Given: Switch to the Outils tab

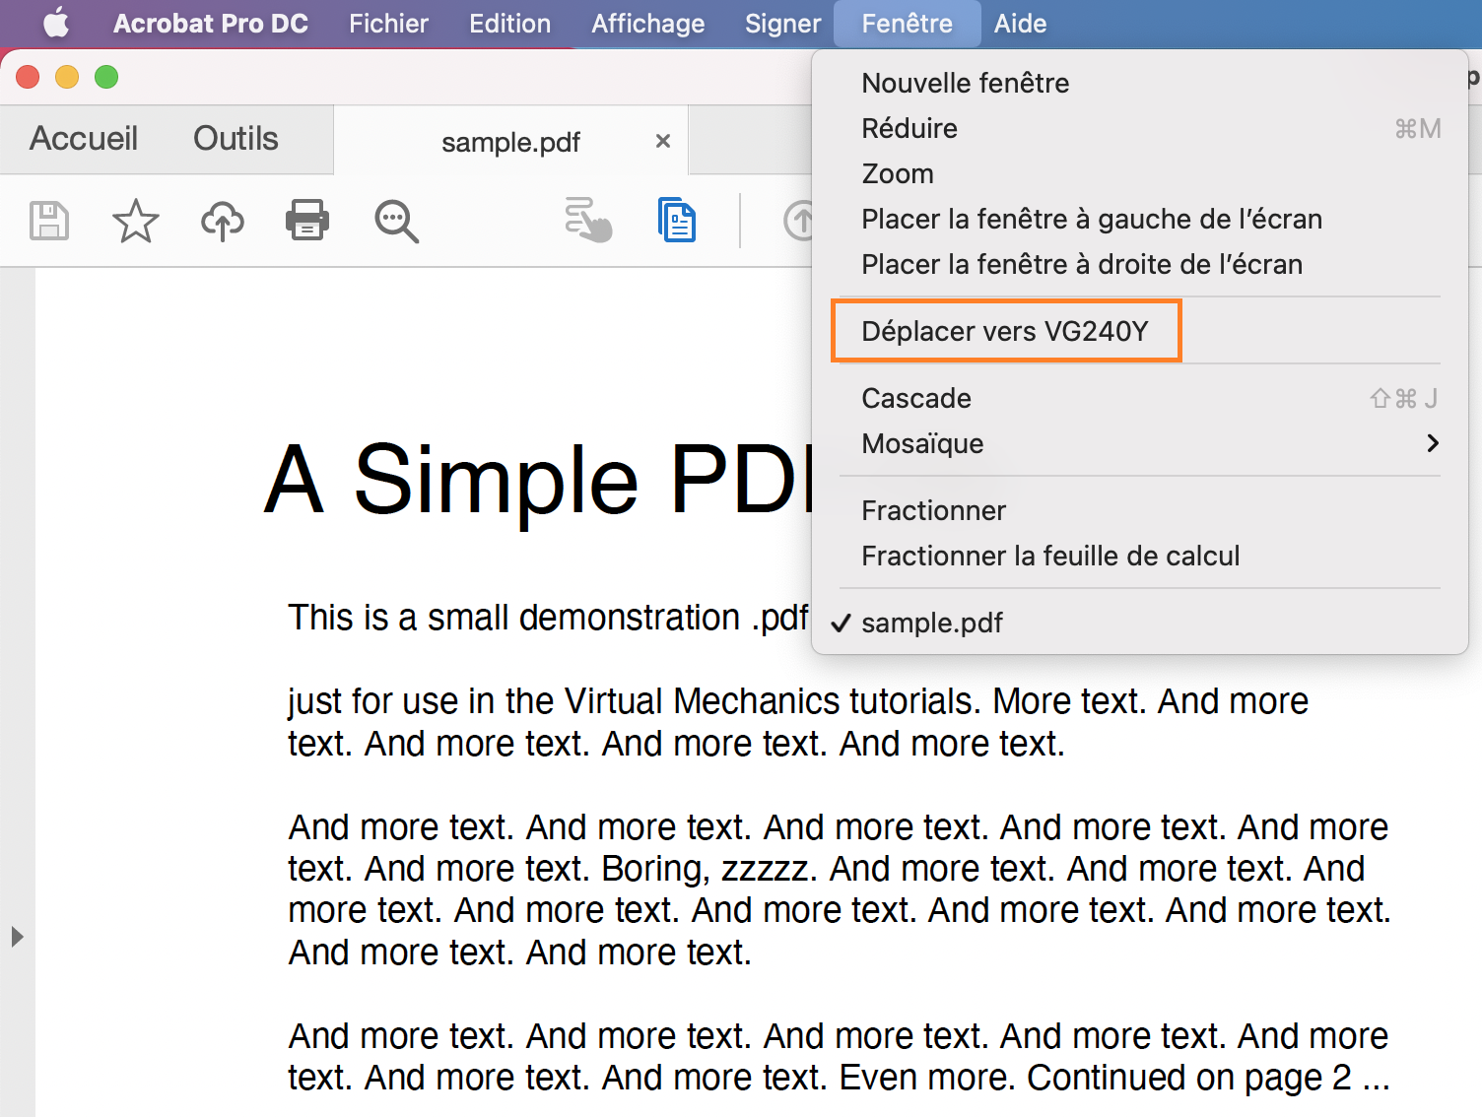Looking at the screenshot, I should point(236,139).
